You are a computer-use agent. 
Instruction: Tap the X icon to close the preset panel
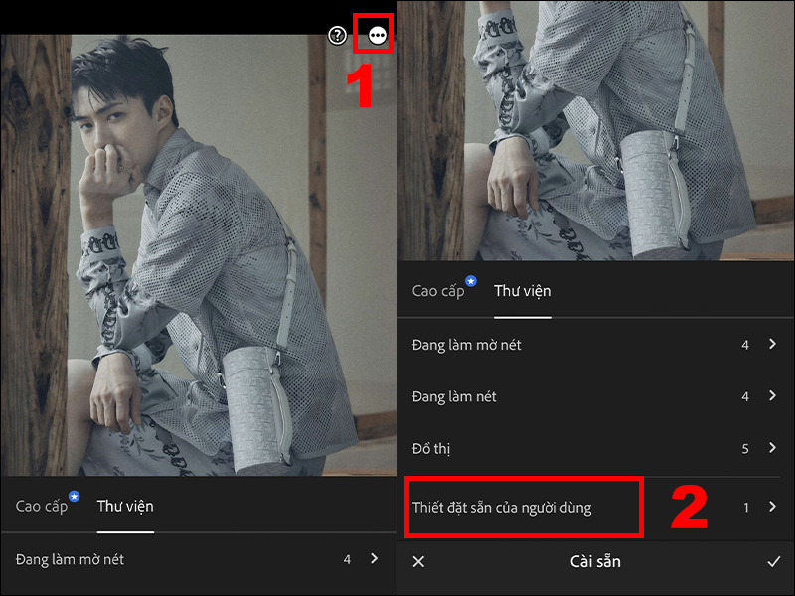416,561
